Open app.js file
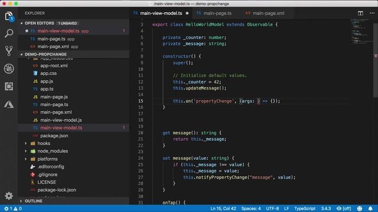The height and width of the screenshot is (212, 378). pyautogui.click(x=73, y=81)
